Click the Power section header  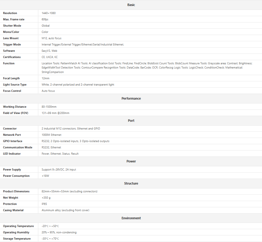coord(131,161)
